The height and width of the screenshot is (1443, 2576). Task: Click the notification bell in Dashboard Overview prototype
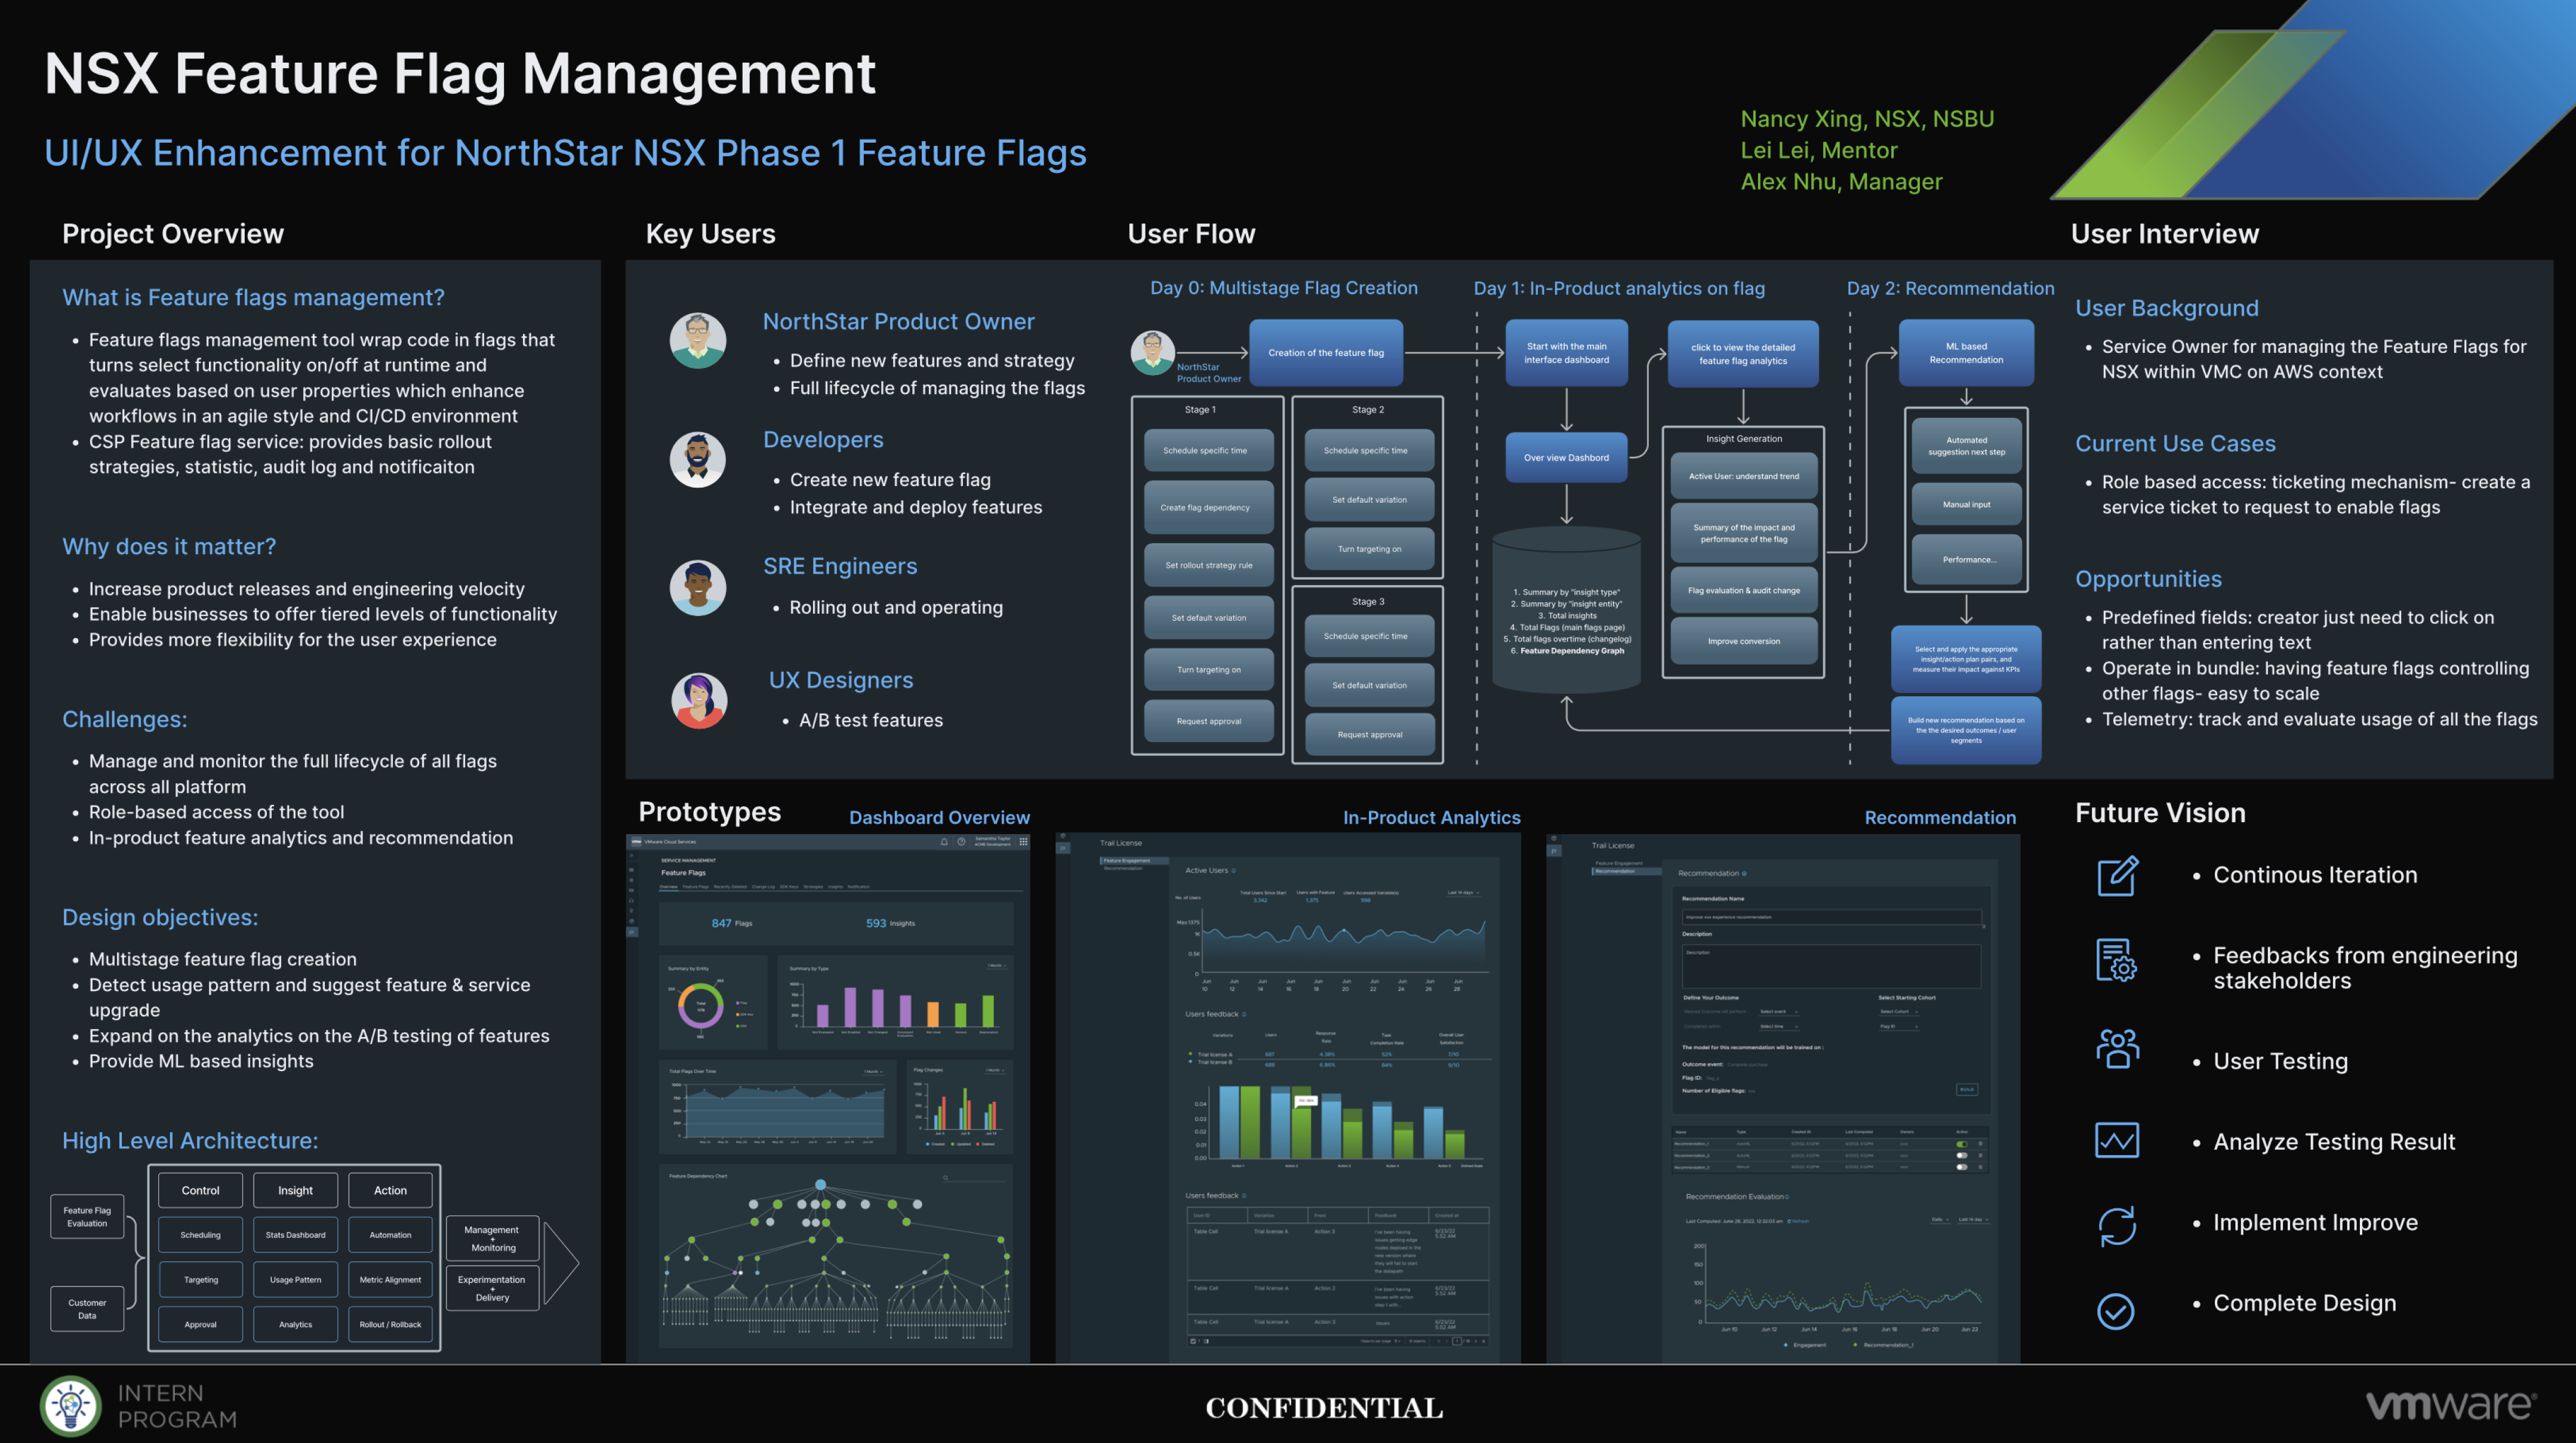tap(944, 842)
